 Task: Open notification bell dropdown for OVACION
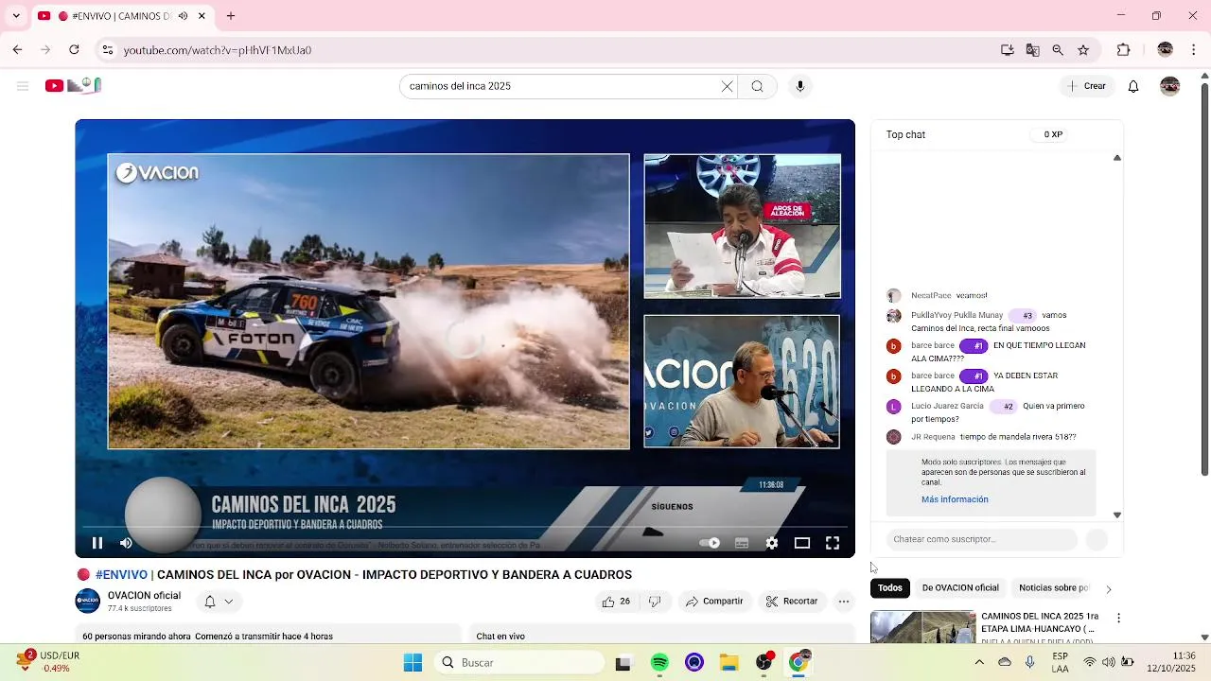[219, 602]
